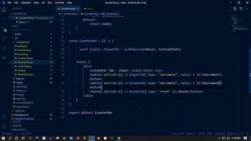Open Cortana circle on taskbar
Viewport: 251px width, 141px height.
[16, 138]
